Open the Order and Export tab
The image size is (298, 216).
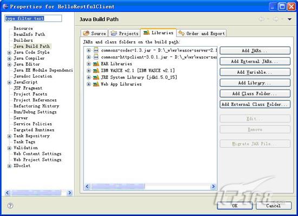coord(202,33)
